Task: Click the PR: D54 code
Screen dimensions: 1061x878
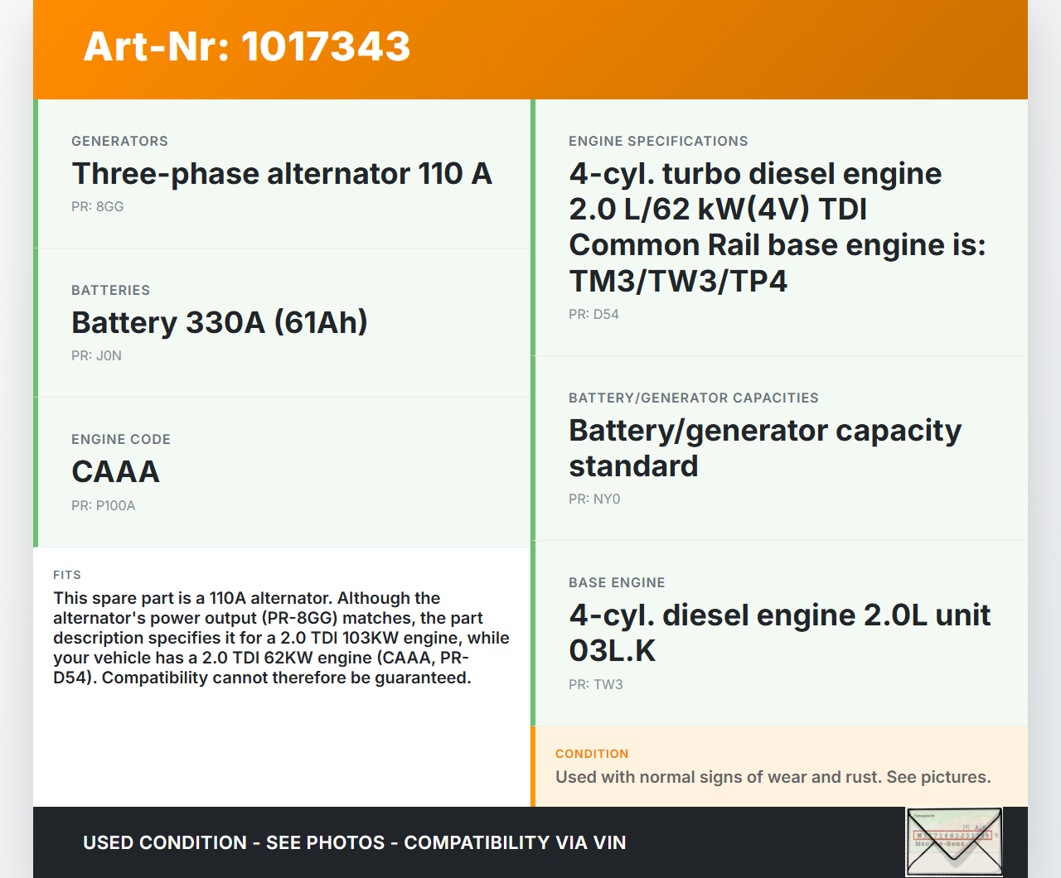Action: click(593, 315)
